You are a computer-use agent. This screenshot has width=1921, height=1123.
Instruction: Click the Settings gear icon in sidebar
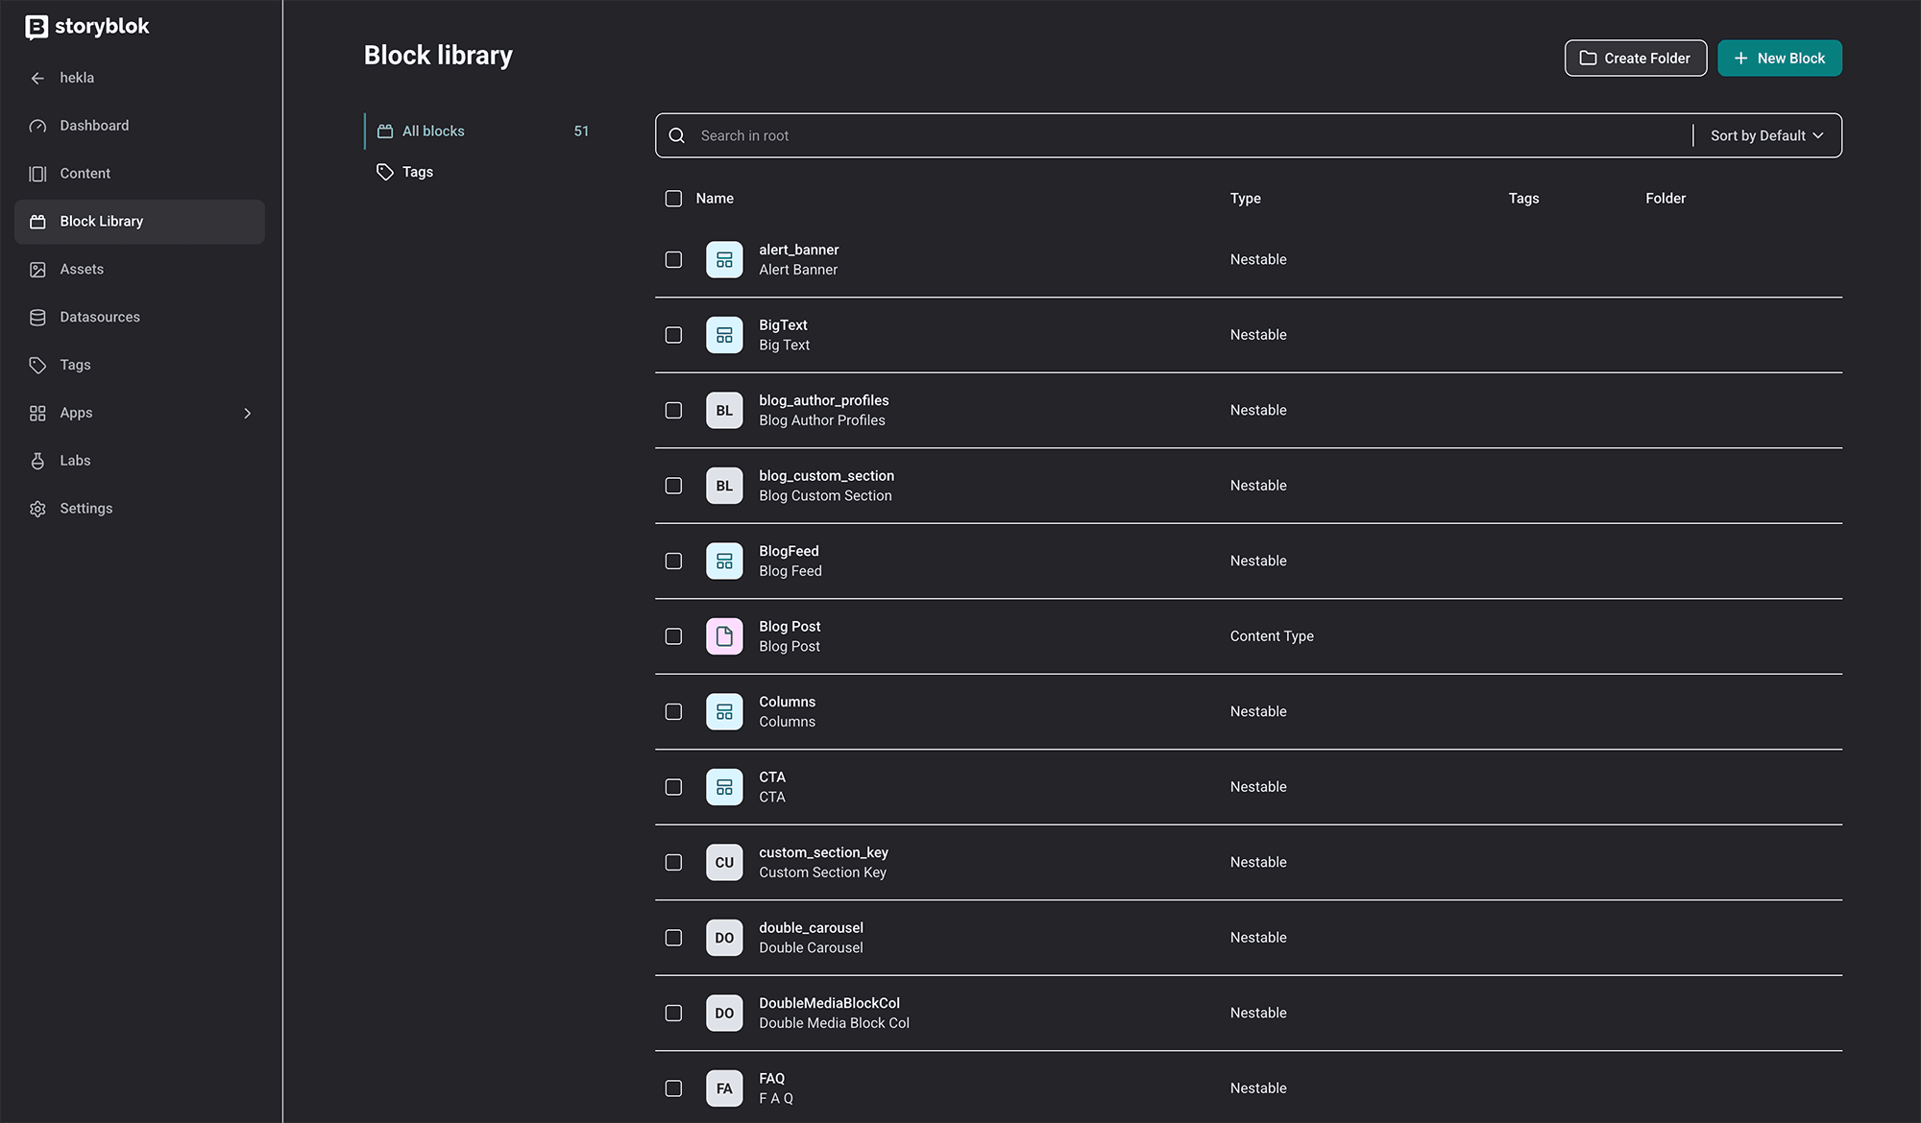37,509
